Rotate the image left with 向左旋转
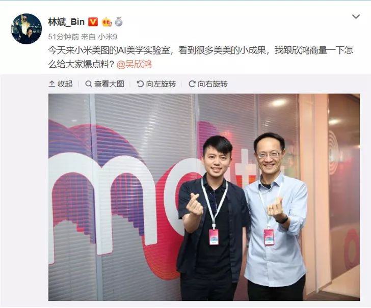 coord(156,83)
